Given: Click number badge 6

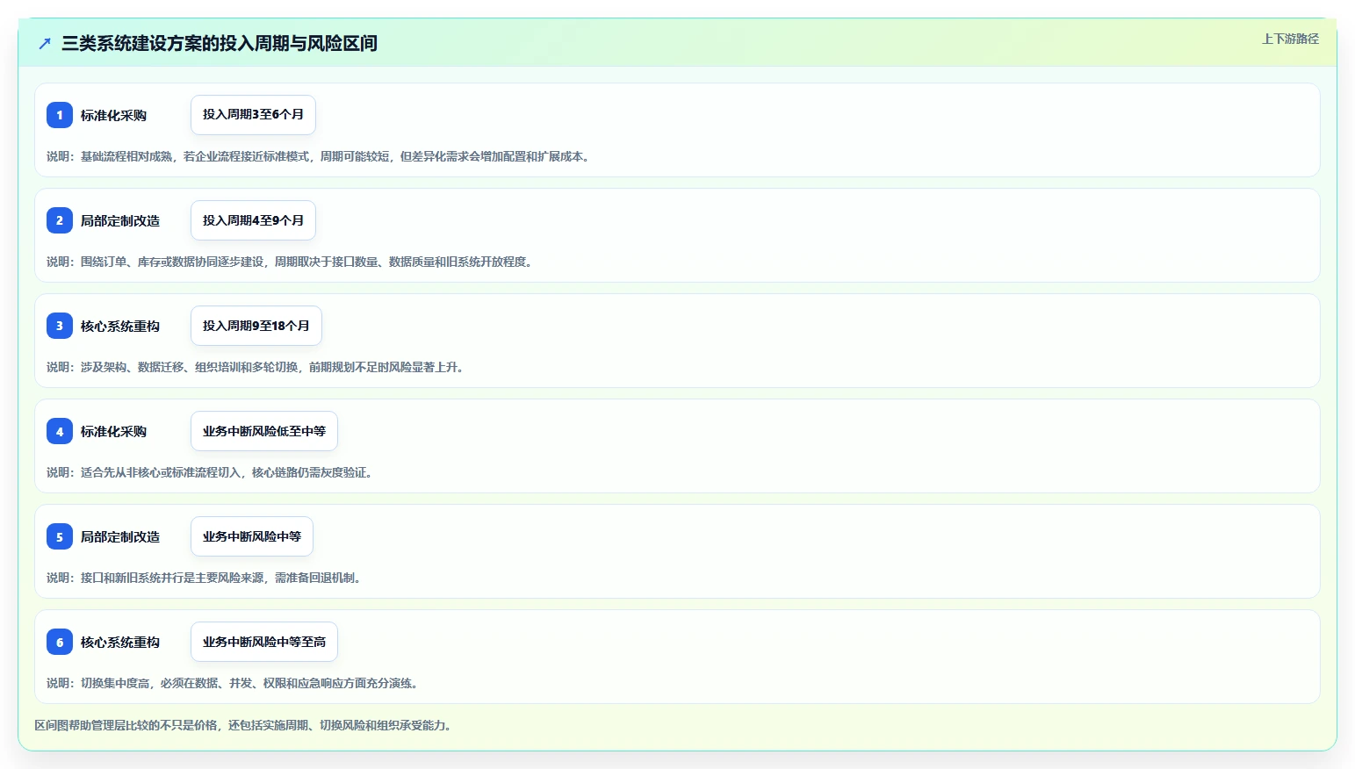Looking at the screenshot, I should click(x=60, y=642).
